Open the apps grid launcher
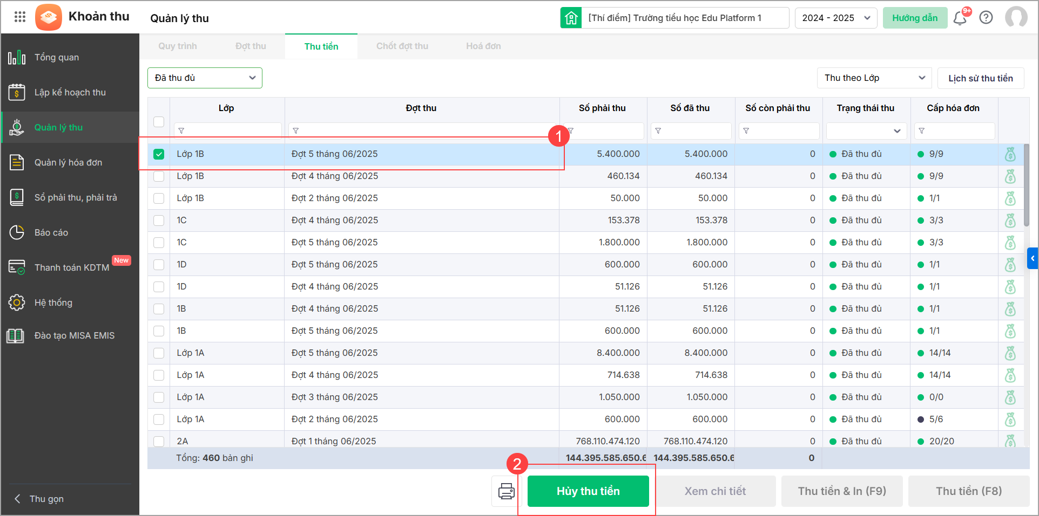This screenshot has height=516, width=1039. click(20, 17)
